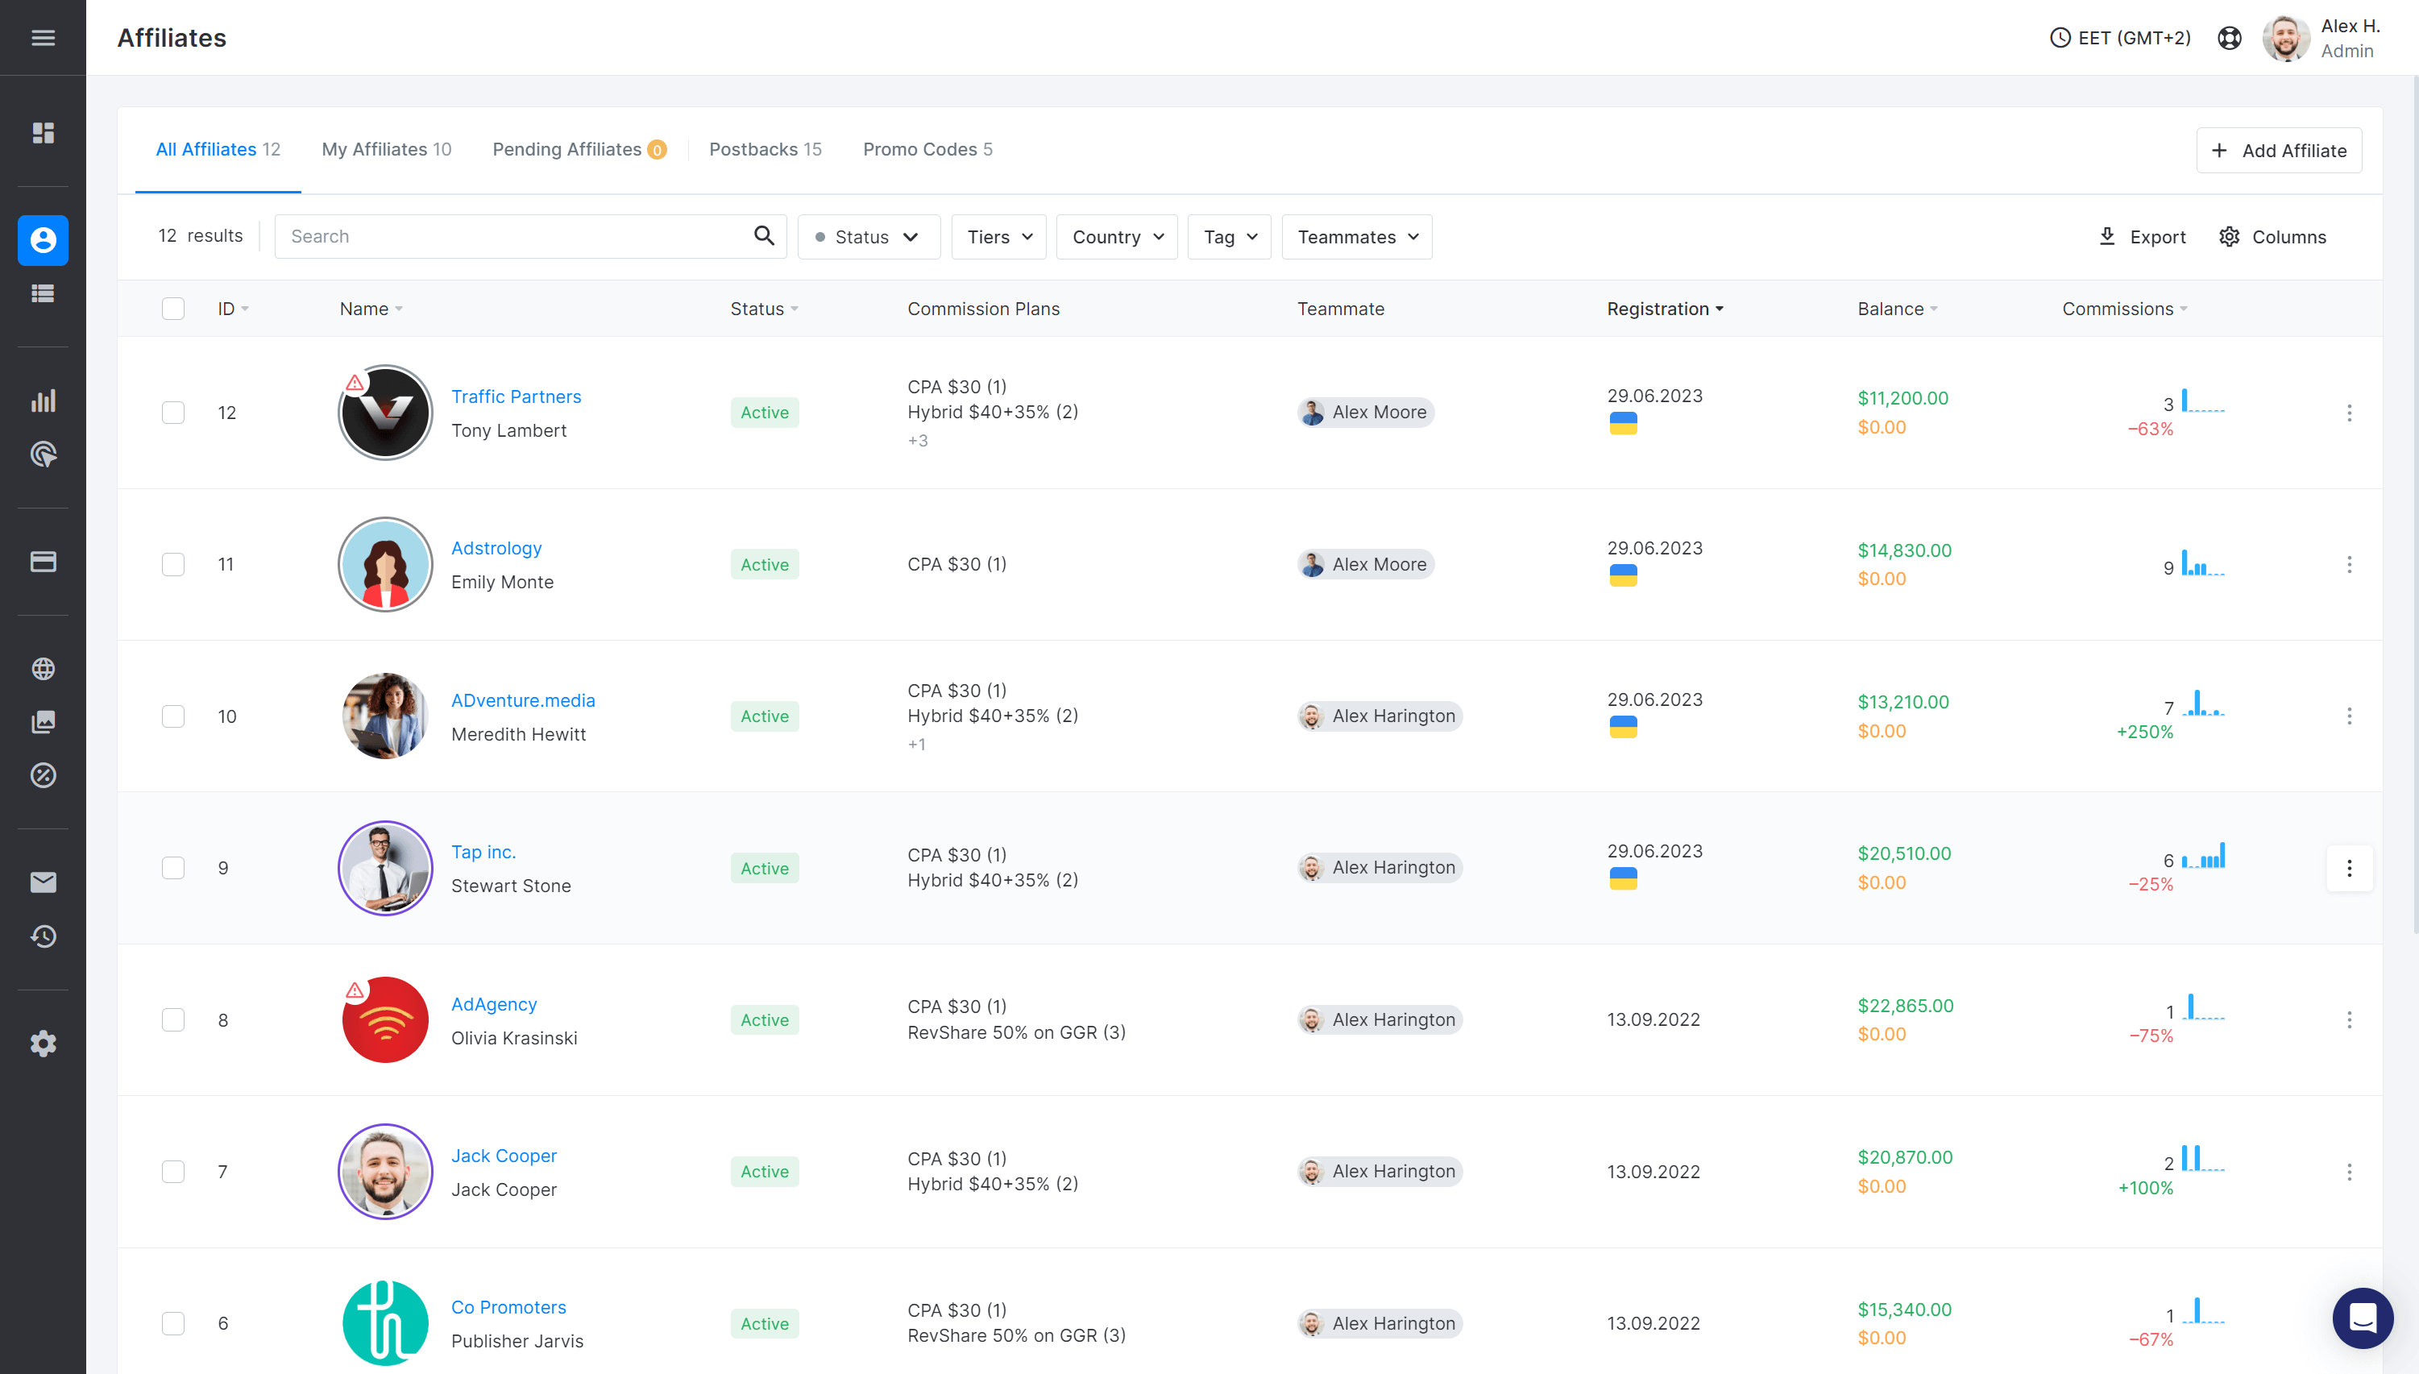Screen dimensions: 2419x1374
Task: Open the media gallery icon in the sidebar
Action: (43, 722)
